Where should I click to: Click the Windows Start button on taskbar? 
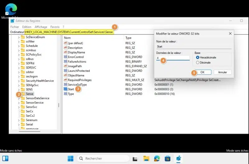pos(70,158)
